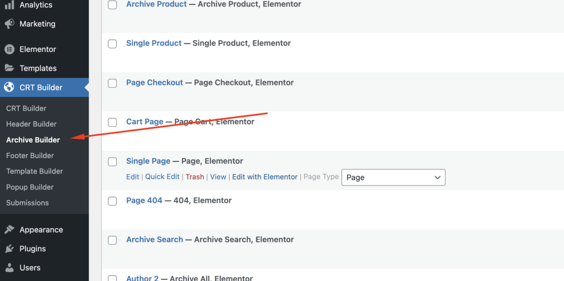Click Edit with Elementor link

tap(264, 177)
